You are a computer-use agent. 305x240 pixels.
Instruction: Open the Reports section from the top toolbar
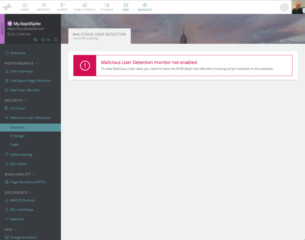point(43,7)
